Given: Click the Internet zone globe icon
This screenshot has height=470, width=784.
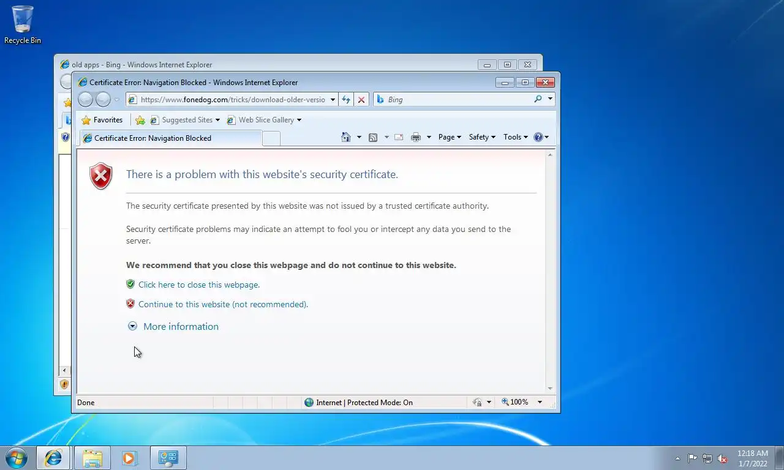Looking at the screenshot, I should point(309,402).
